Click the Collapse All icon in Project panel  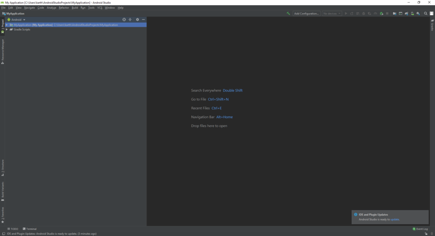coord(130,20)
